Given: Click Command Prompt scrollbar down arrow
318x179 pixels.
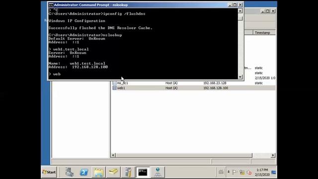Looking at the screenshot, I should pos(240,77).
